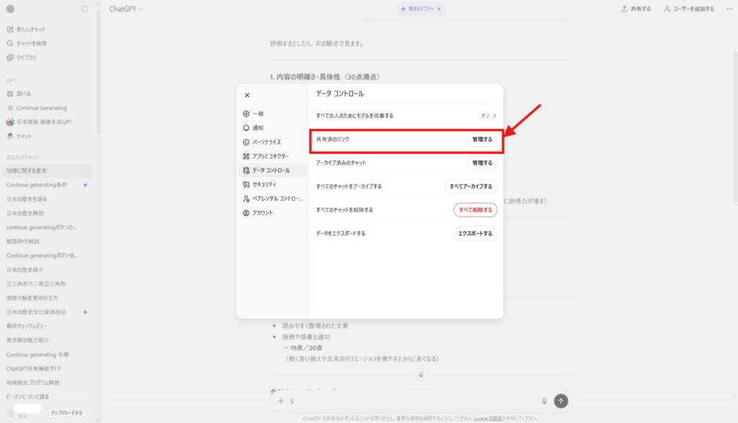
Task: Click the send arrow button
Action: [561, 401]
